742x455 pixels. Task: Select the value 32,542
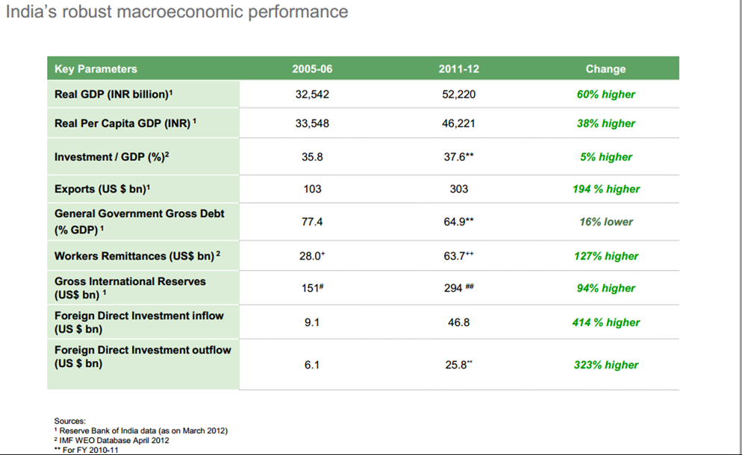coord(312,94)
